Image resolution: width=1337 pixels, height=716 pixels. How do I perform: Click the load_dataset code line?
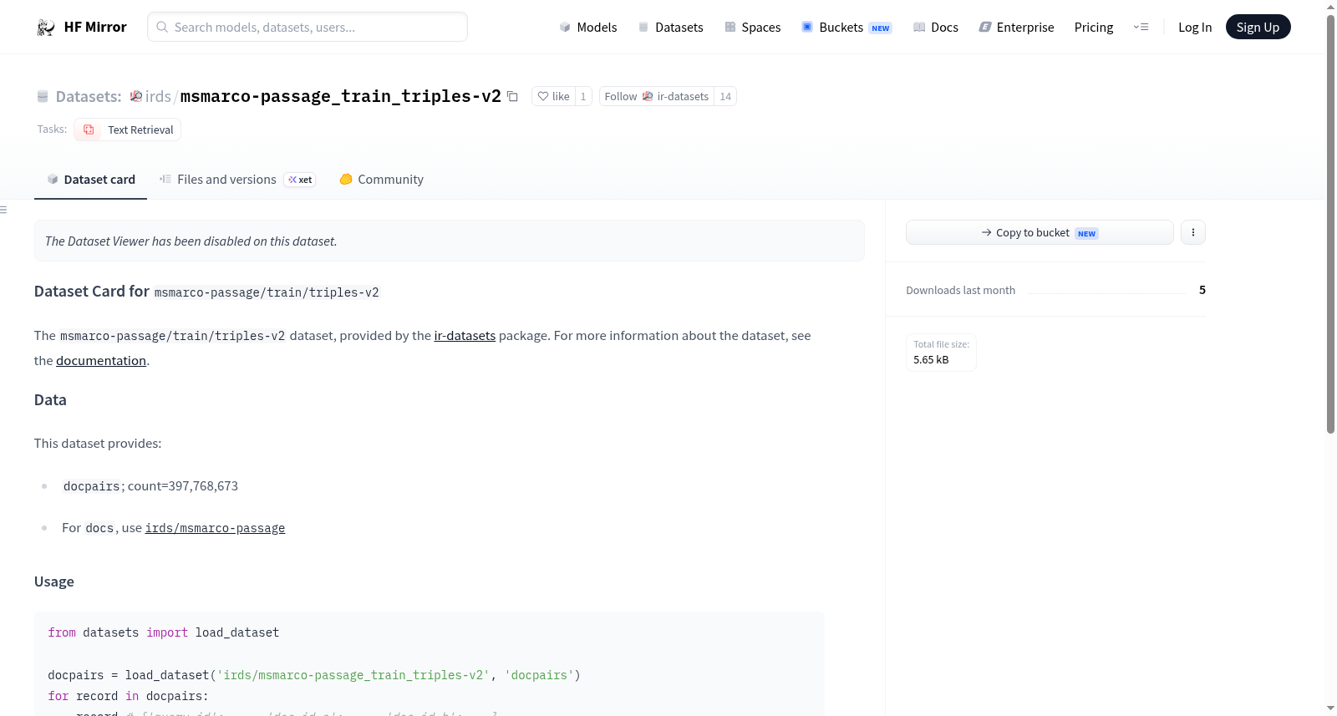tap(314, 675)
